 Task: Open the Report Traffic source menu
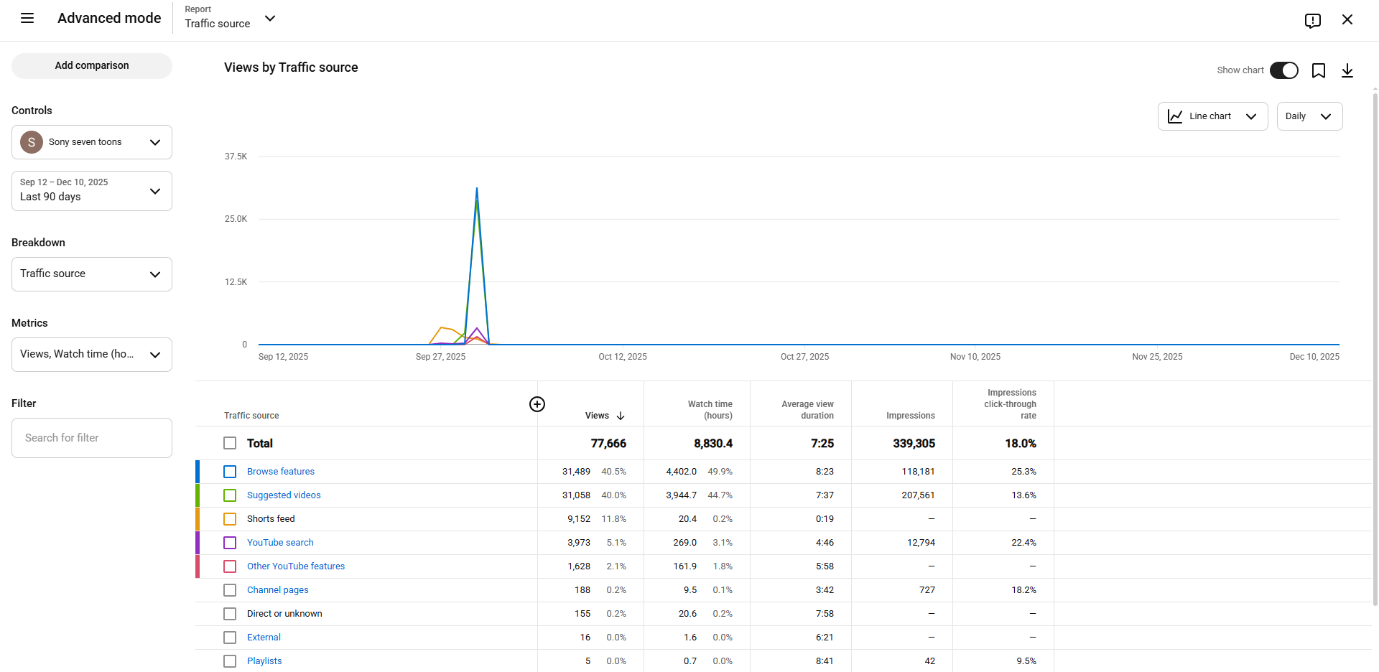point(230,19)
